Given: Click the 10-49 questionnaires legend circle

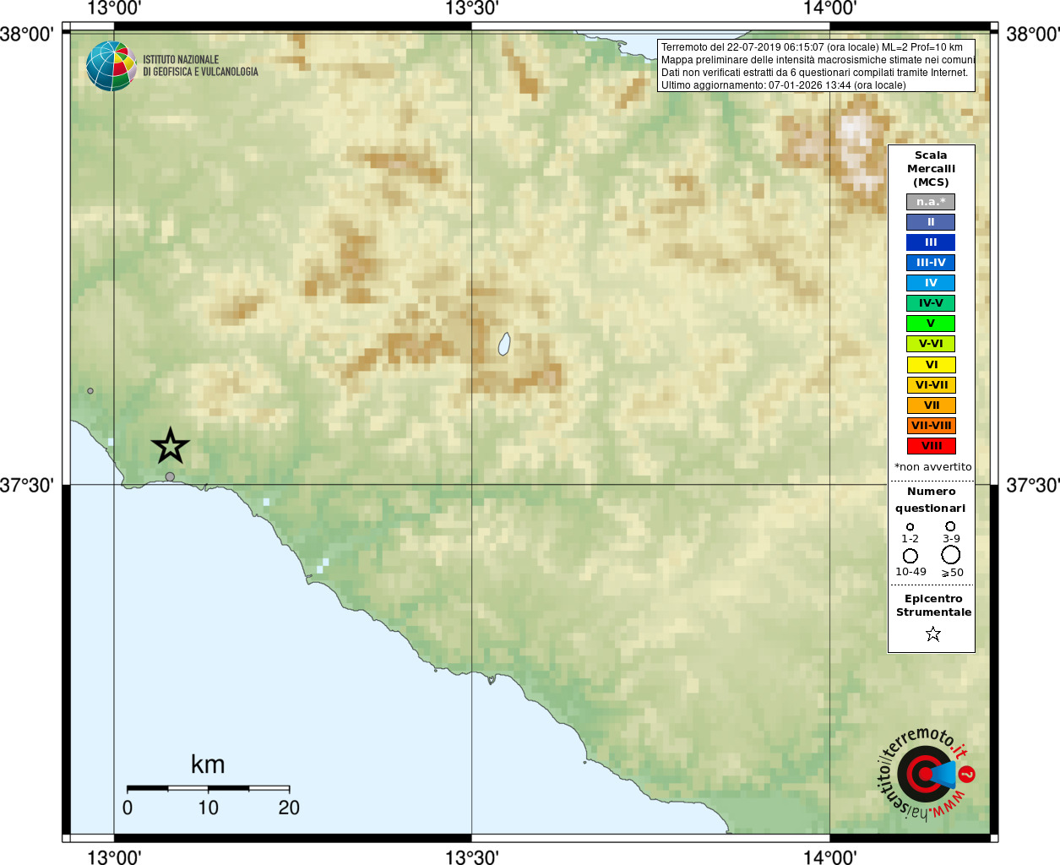Looking at the screenshot, I should click(910, 556).
